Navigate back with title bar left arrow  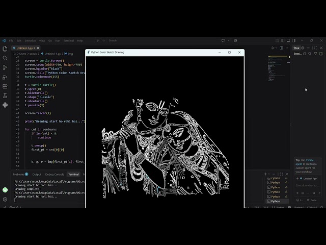coord(98,41)
